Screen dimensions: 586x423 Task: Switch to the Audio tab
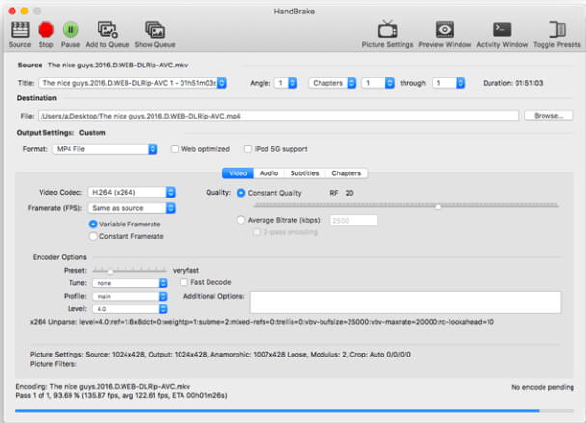click(267, 173)
